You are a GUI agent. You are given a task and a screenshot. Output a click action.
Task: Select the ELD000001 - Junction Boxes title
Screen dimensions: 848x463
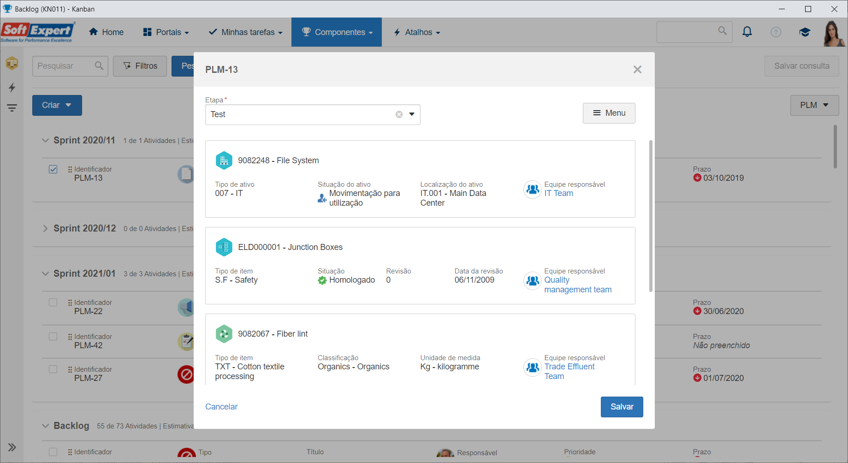click(x=290, y=247)
